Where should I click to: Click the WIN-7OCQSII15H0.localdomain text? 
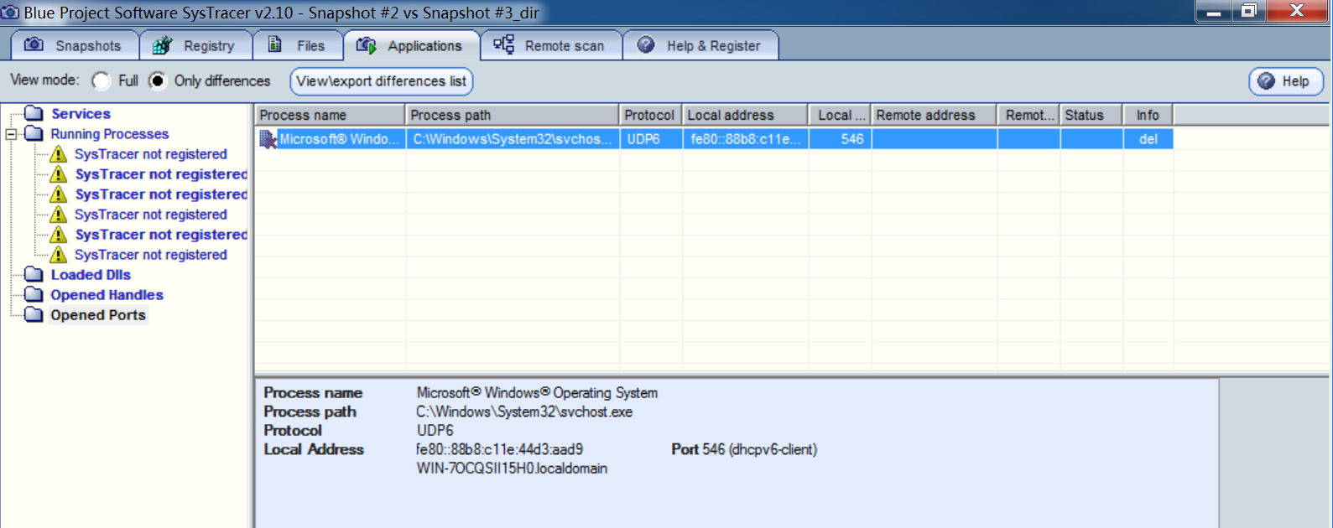(512, 468)
